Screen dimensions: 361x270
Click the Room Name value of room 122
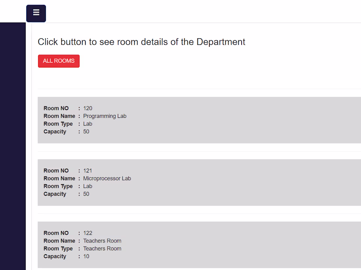[102, 241]
